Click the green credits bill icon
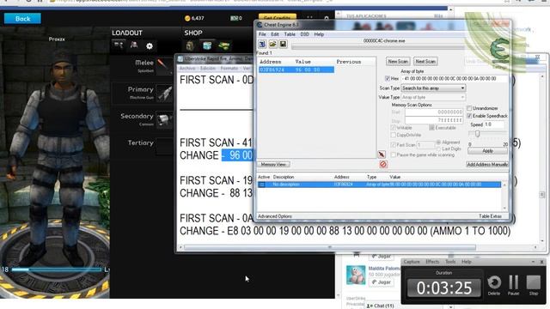 tap(234, 18)
